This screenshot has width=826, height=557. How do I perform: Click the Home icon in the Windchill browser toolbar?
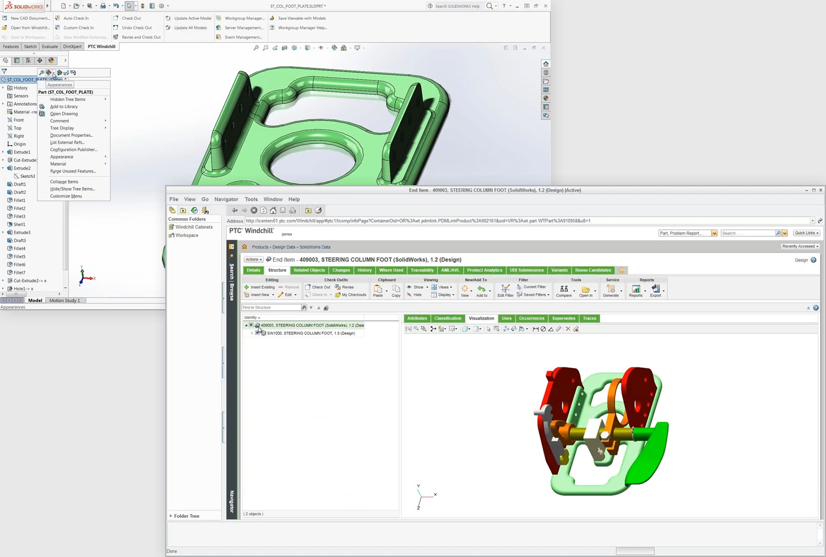(273, 210)
